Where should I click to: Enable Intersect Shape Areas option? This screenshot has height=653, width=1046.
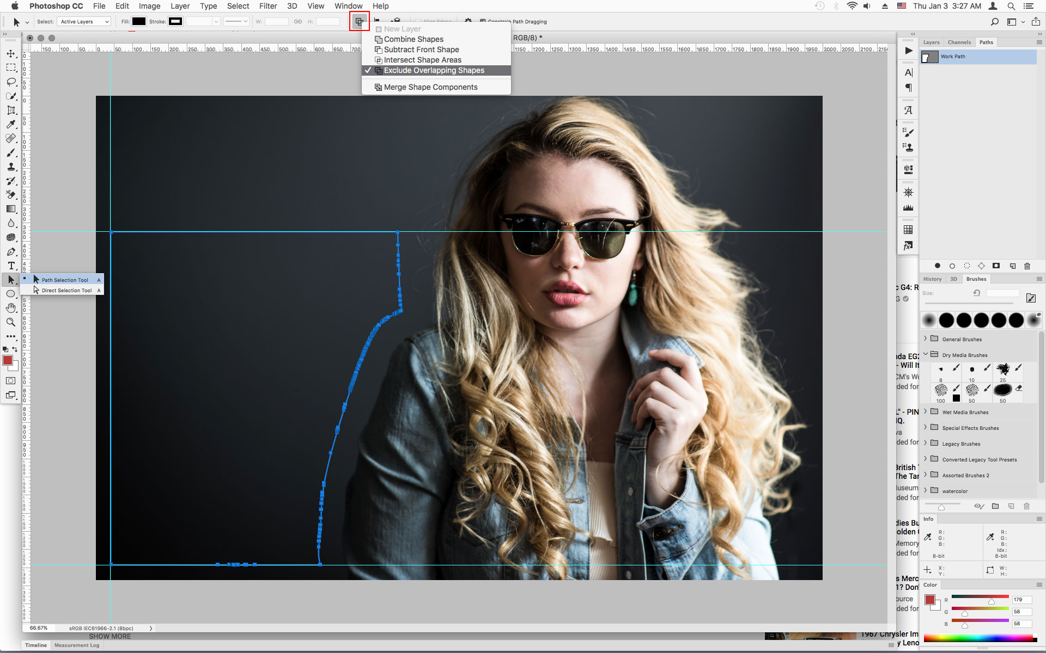coord(421,59)
